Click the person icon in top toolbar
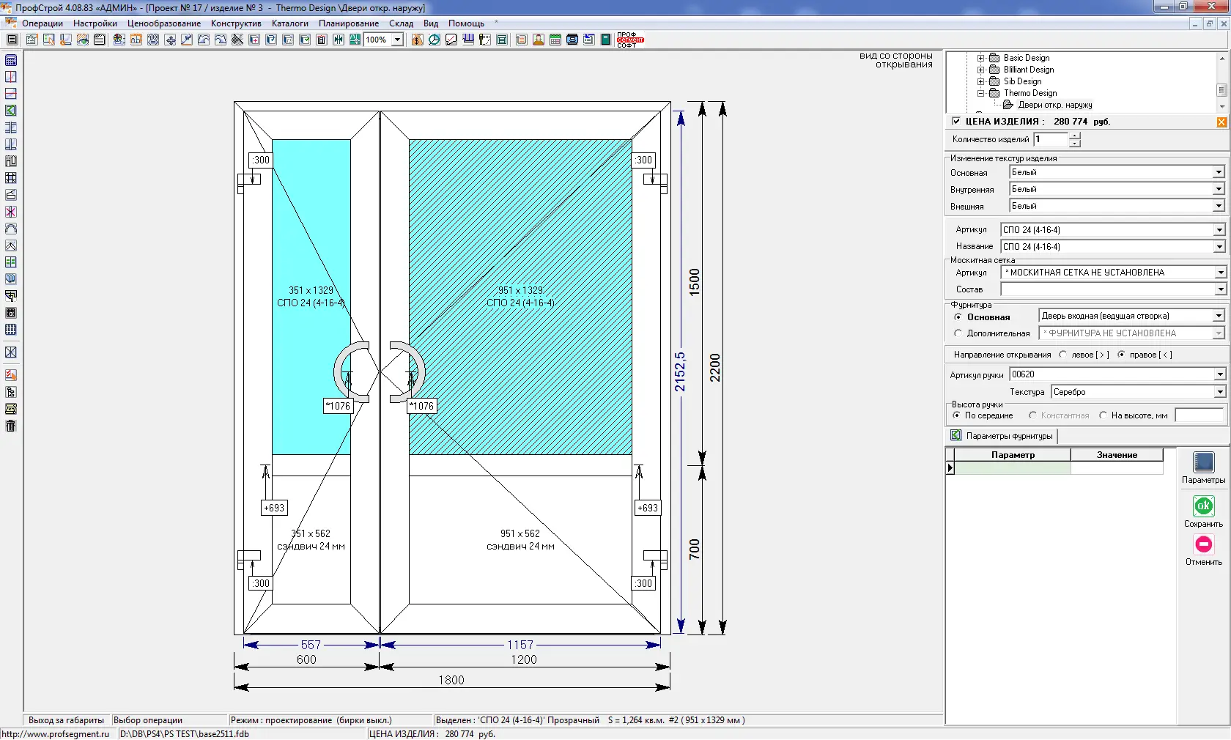The width and height of the screenshot is (1231, 740). pyautogui.click(x=539, y=40)
